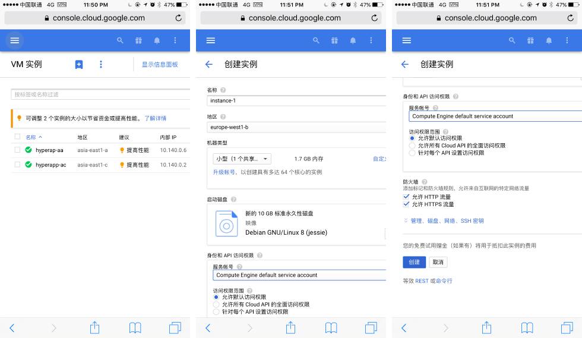Click help icon next to 启动磁盘 label

[x=233, y=200]
